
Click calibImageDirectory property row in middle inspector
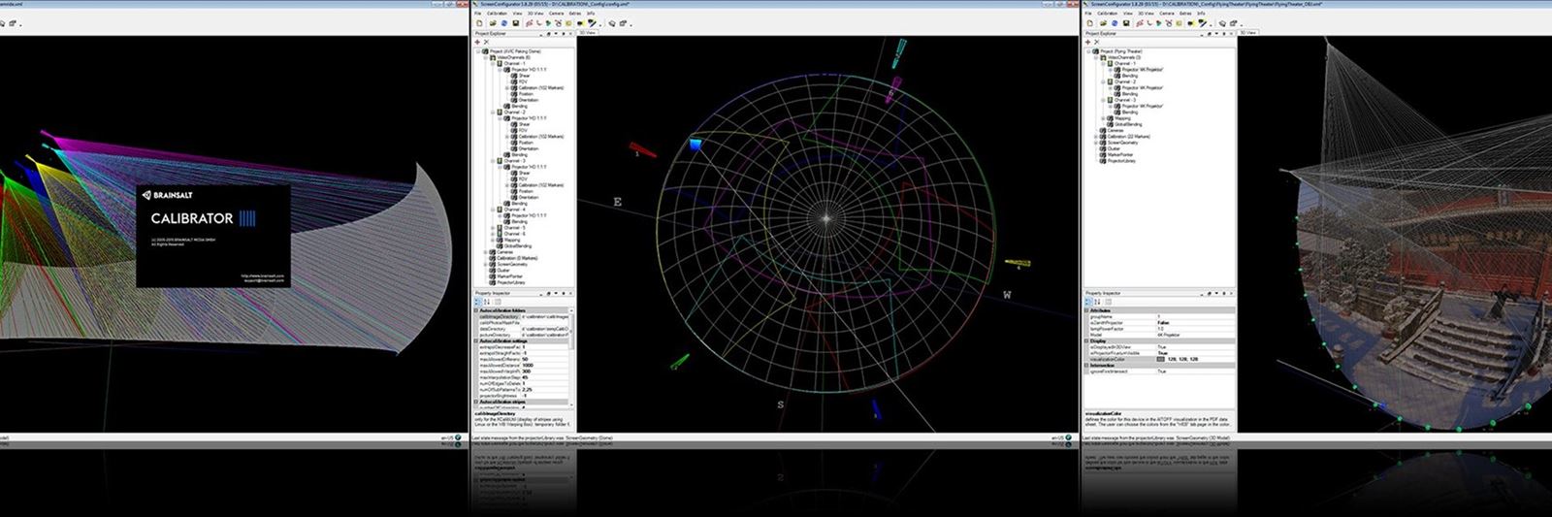522,316
